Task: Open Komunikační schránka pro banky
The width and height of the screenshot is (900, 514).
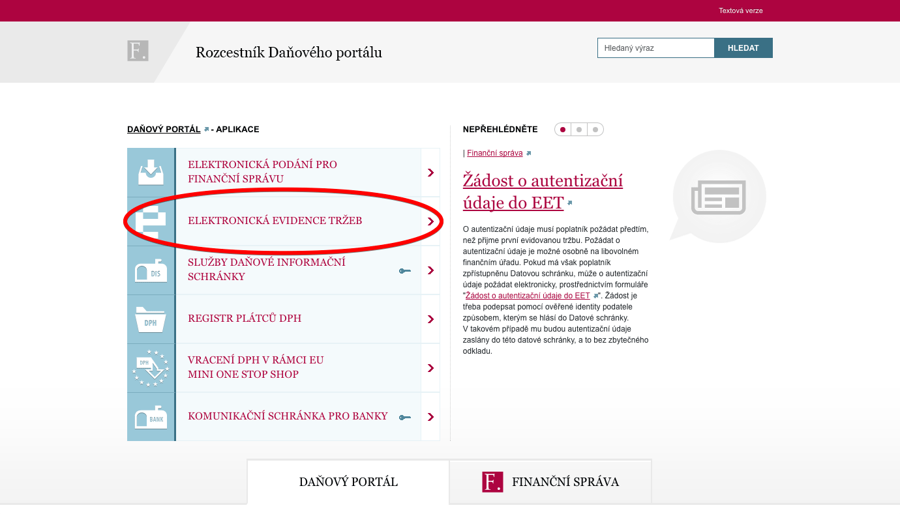Action: [288, 416]
